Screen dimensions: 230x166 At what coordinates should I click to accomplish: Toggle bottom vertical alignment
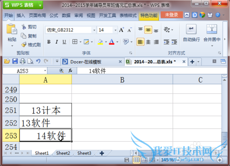click(x=156, y=30)
